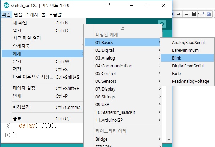The width and height of the screenshot is (215, 147).
Task: Expand the 스케치북 submenu
Action: click(x=43, y=46)
